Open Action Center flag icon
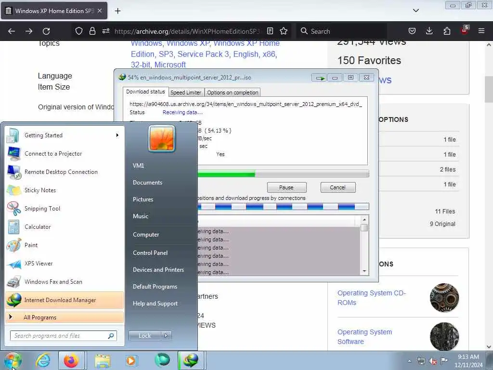This screenshot has width=493, height=370. coord(444,360)
